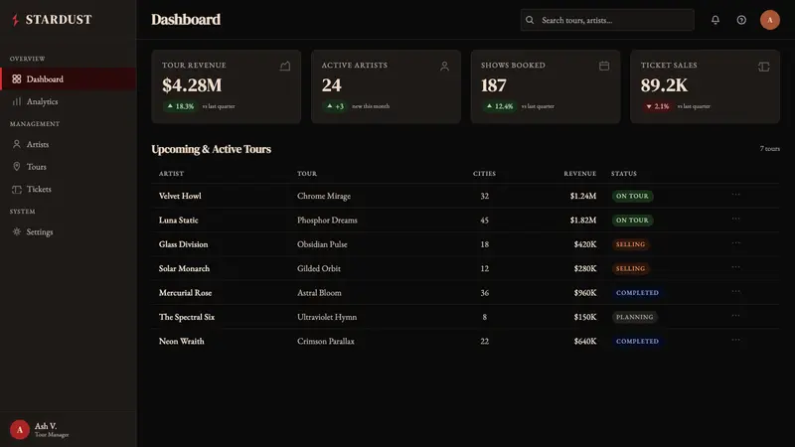The width and height of the screenshot is (795, 447).
Task: Click the Tours map pin icon
Action: 17,166
